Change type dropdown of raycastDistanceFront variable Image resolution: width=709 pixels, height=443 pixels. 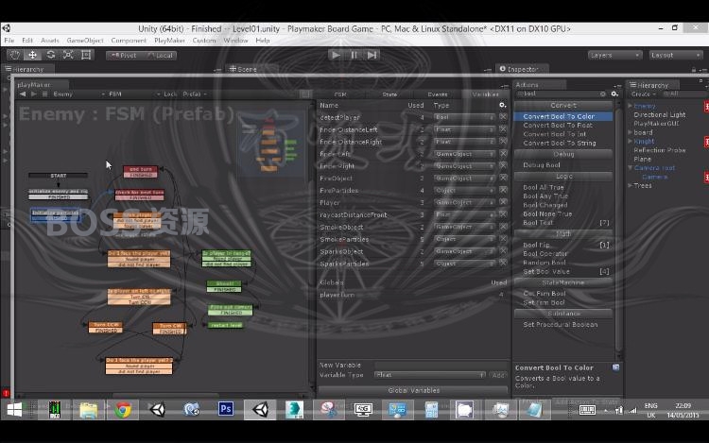coord(464,214)
